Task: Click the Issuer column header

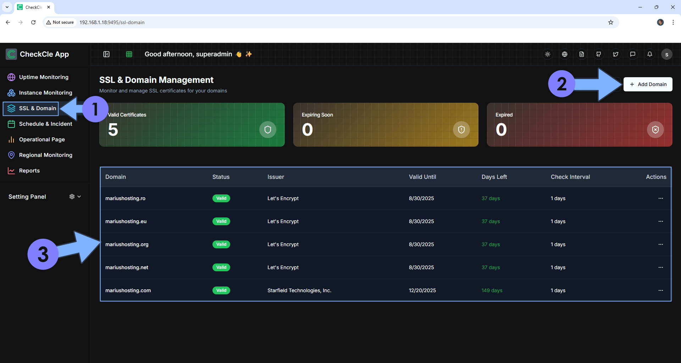Action: pyautogui.click(x=276, y=177)
